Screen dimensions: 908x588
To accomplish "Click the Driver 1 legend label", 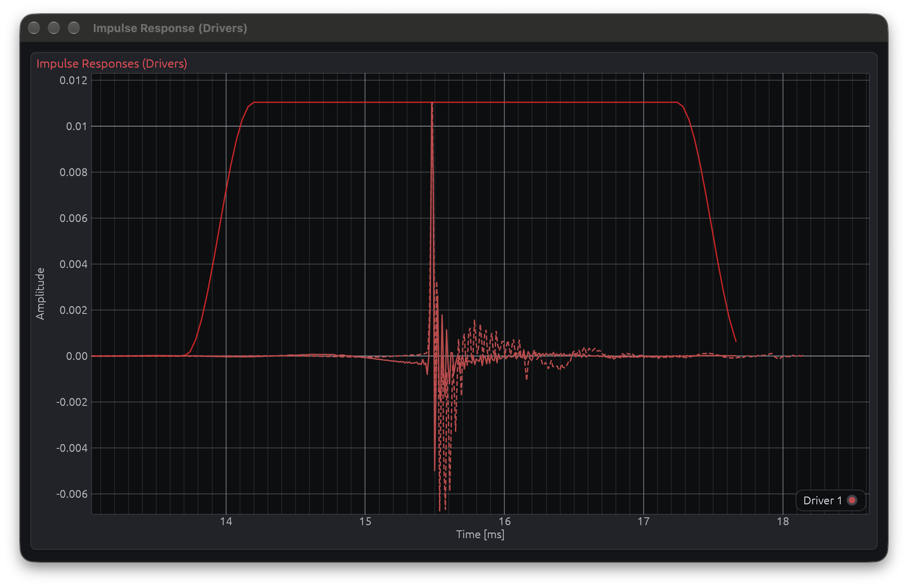I will click(822, 500).
